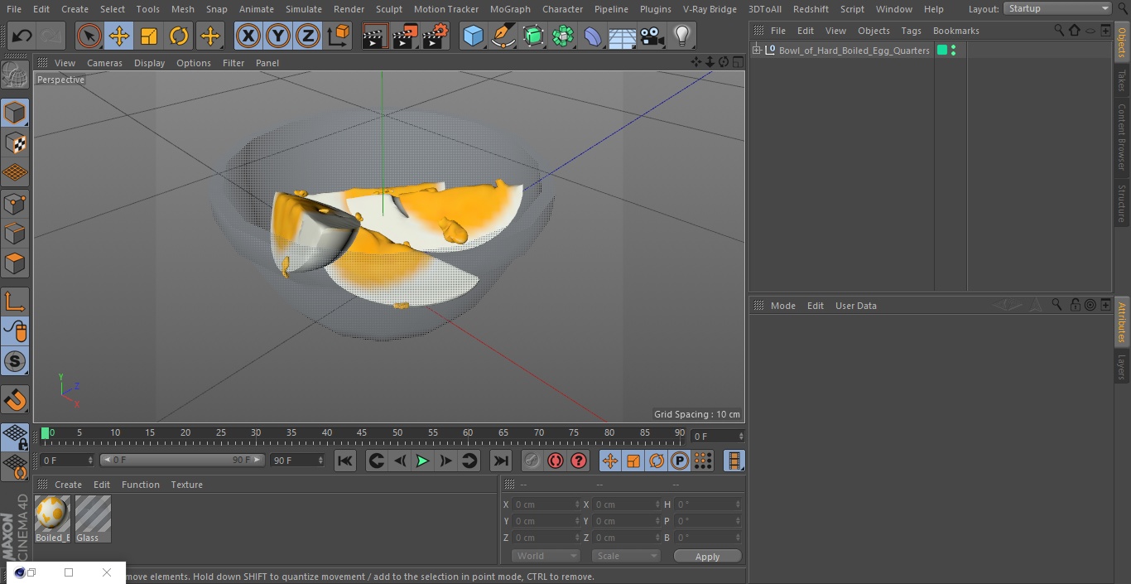
Task: Toggle Y axis lock
Action: click(277, 36)
